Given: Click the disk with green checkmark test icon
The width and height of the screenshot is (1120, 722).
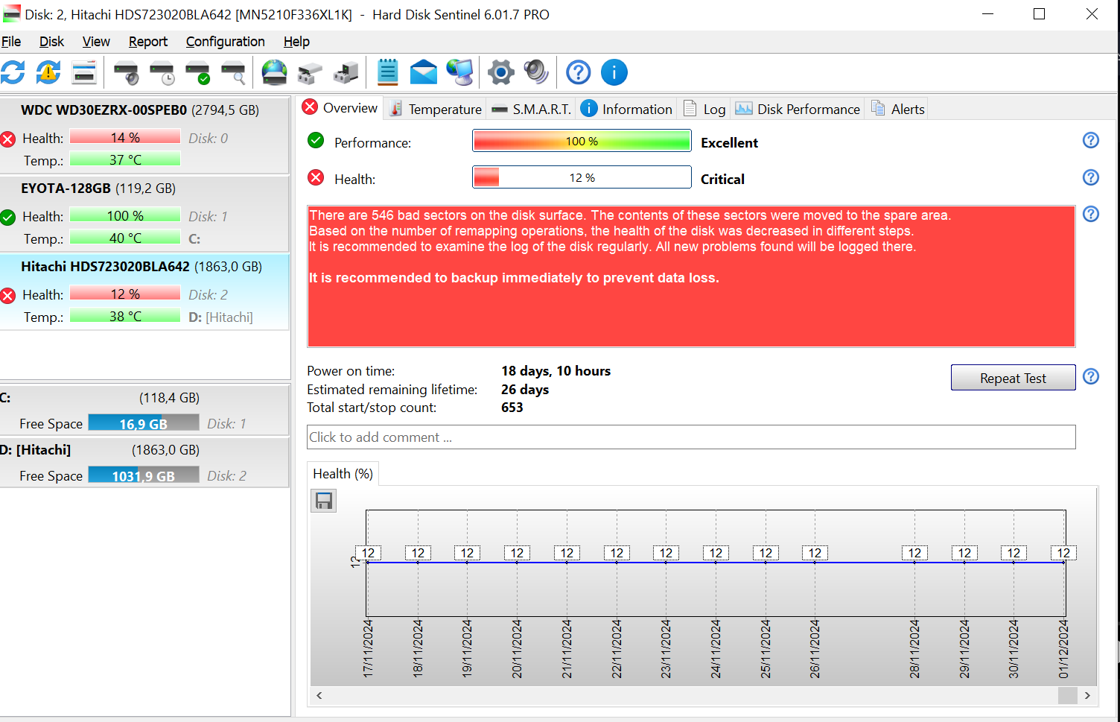Looking at the screenshot, I should coord(197,72).
